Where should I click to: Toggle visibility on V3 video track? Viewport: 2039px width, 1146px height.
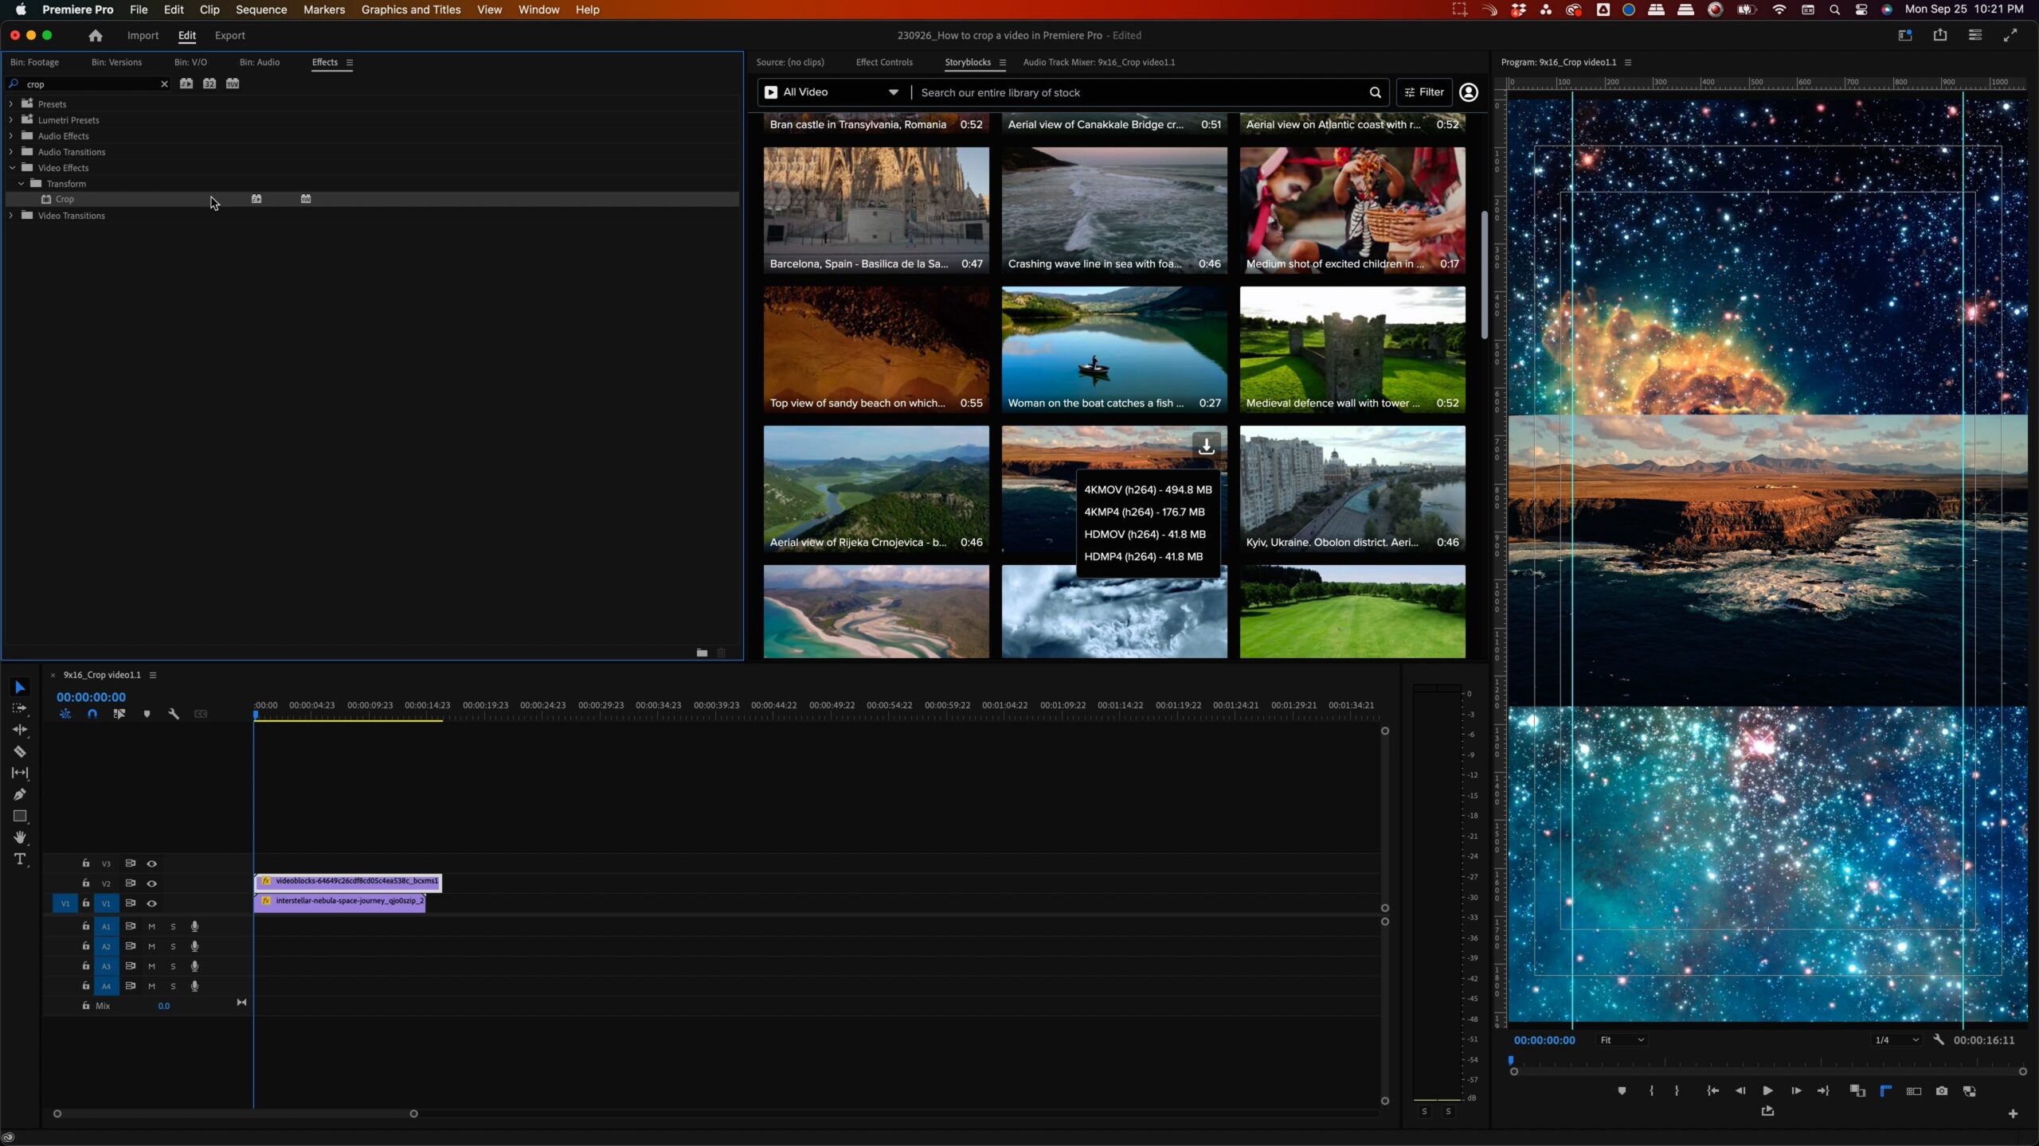pyautogui.click(x=151, y=863)
